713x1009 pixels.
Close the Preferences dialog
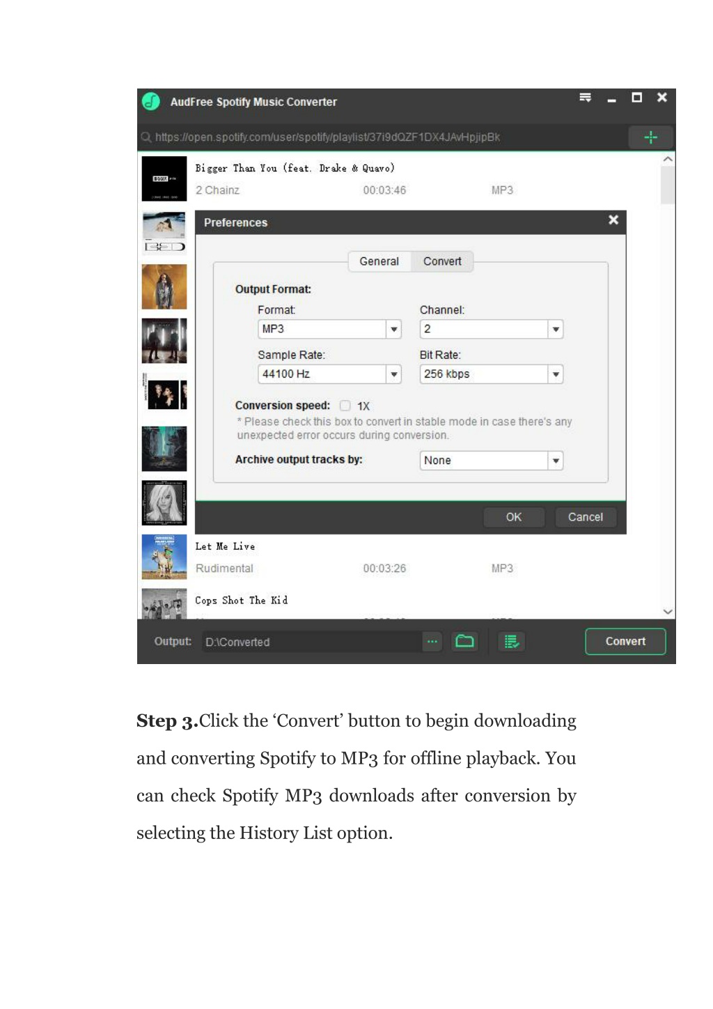(613, 220)
